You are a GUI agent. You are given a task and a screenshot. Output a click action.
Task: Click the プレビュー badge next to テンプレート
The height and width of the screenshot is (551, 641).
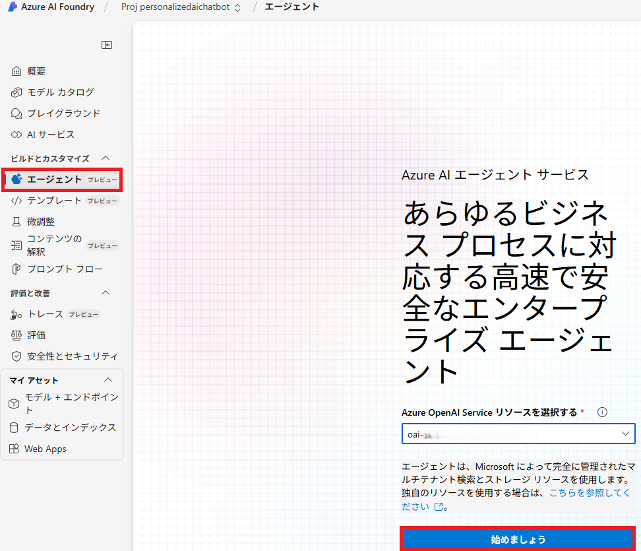102,201
